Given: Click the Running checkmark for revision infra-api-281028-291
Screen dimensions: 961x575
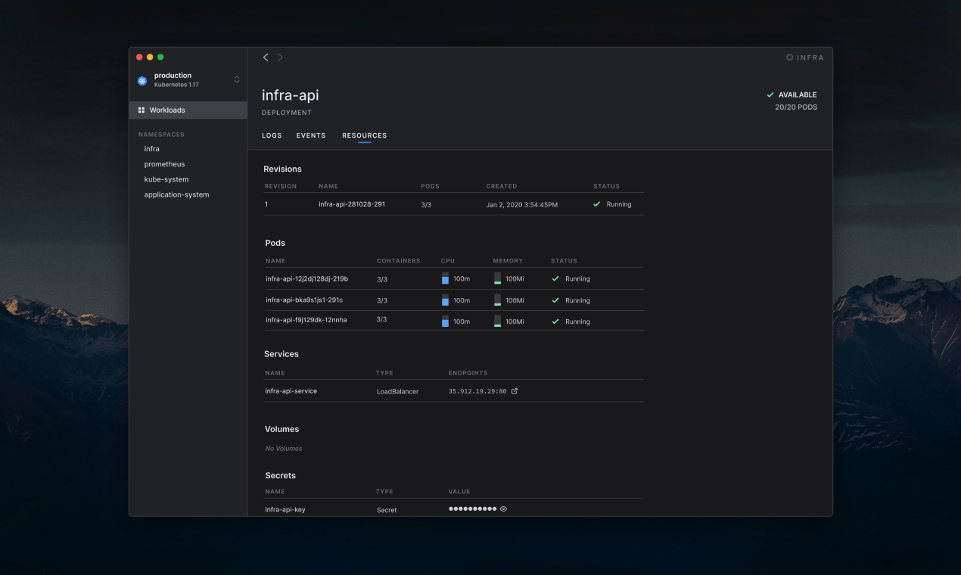Looking at the screenshot, I should [x=595, y=204].
